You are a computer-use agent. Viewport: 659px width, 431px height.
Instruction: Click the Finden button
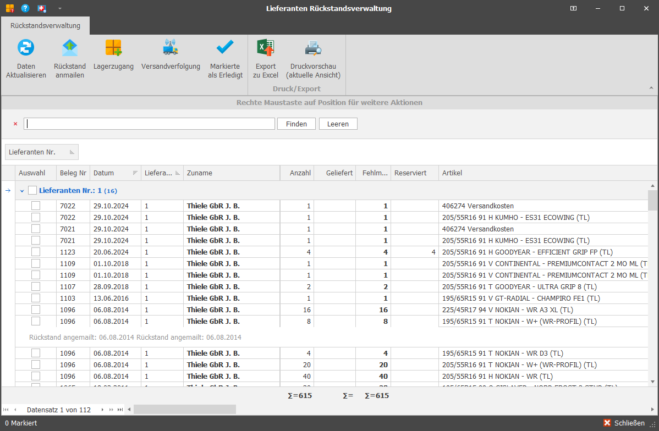click(296, 124)
